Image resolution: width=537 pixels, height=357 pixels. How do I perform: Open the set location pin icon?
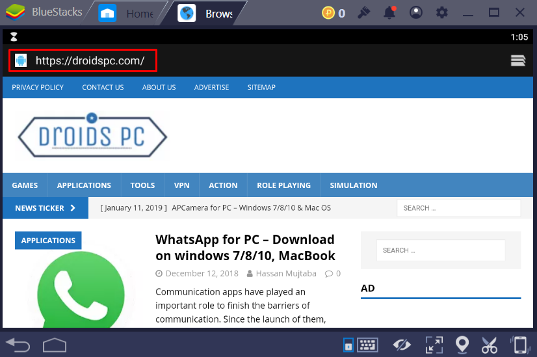(462, 344)
